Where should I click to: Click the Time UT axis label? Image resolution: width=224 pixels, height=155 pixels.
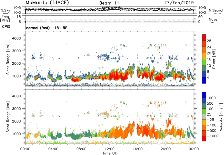109,153
